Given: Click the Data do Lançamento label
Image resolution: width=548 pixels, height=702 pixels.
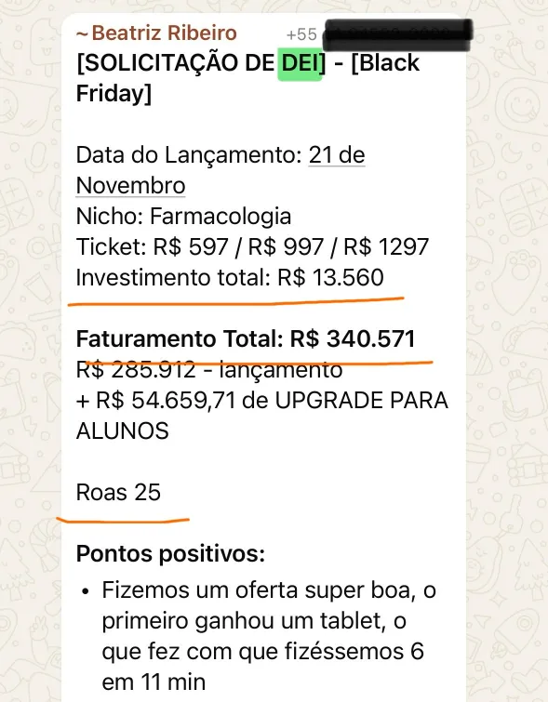Looking at the screenshot, I should [x=189, y=155].
